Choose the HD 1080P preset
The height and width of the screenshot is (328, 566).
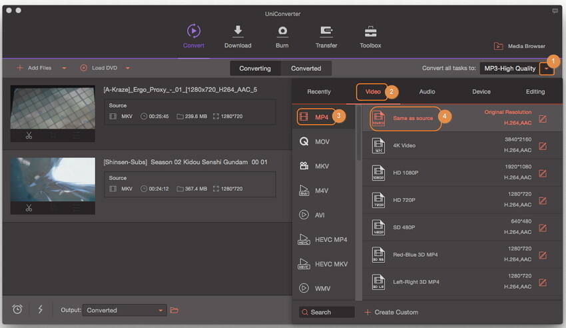462,173
